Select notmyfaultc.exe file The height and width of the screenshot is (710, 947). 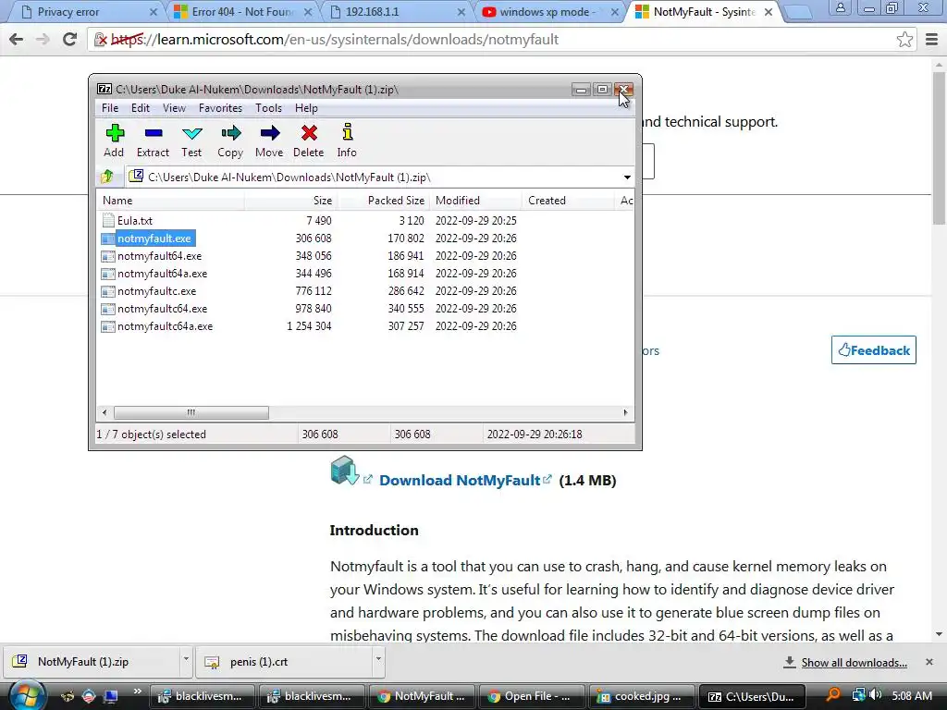pos(156,290)
